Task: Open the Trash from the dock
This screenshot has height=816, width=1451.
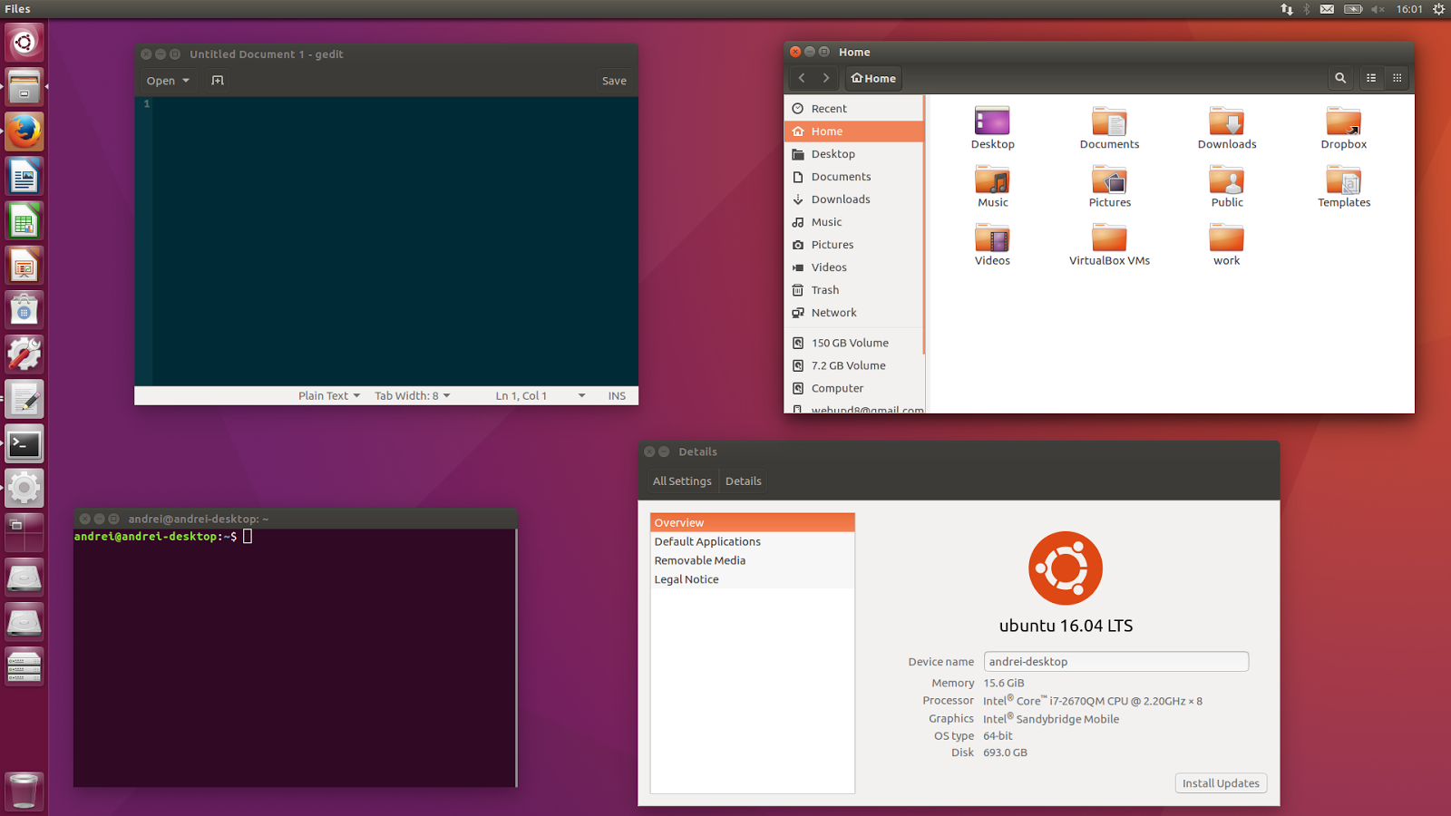Action: 24,790
